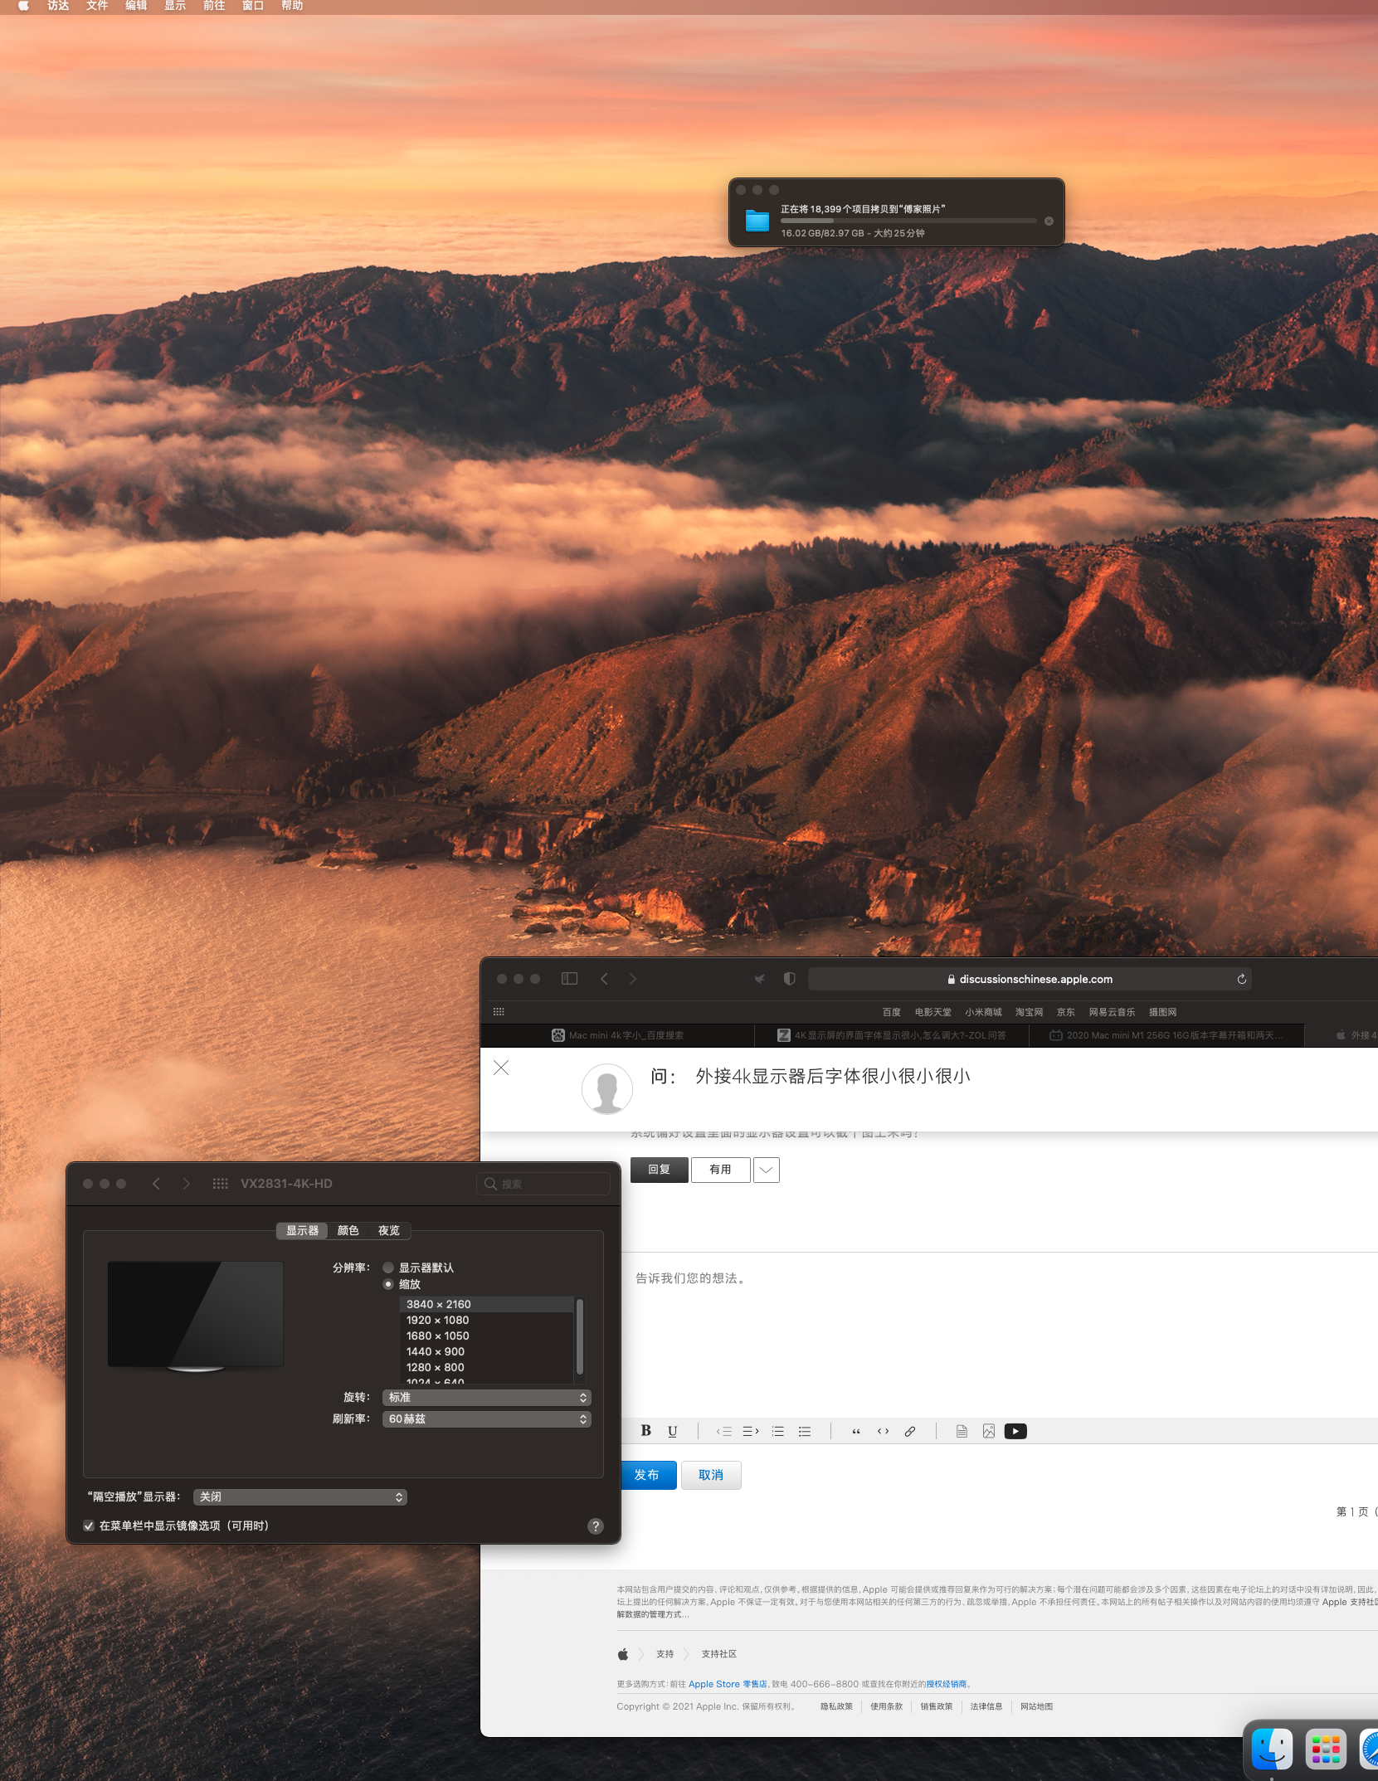Select the 缩放 resolution radio button
Viewport: 1378px width, 1781px height.
tap(388, 1284)
